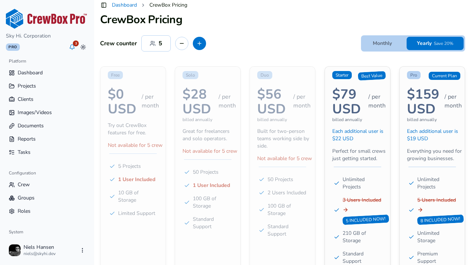
Task: Click the $28 USD price
Action: (197, 102)
